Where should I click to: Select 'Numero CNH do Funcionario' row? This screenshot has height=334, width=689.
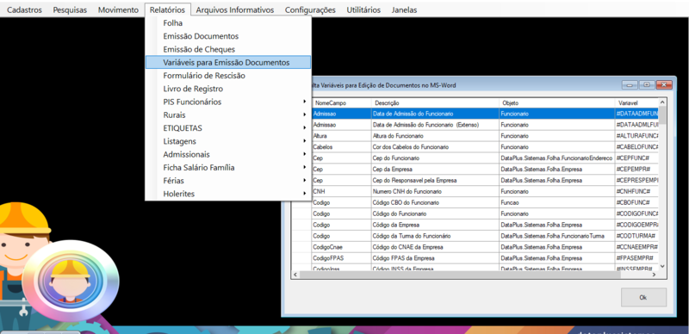click(475, 192)
